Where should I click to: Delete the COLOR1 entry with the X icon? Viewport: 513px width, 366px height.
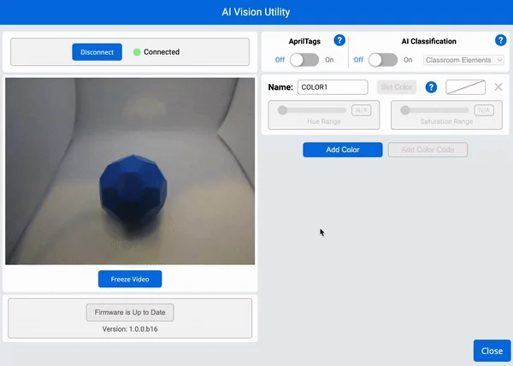498,87
